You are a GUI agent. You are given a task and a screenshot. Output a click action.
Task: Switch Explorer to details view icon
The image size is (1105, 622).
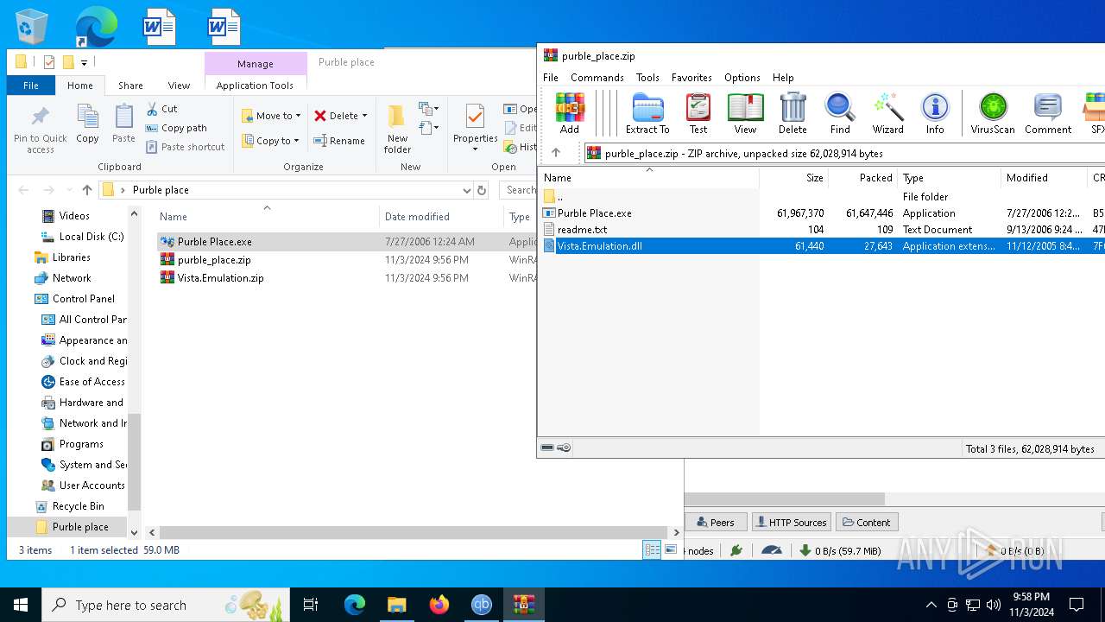tap(653, 549)
